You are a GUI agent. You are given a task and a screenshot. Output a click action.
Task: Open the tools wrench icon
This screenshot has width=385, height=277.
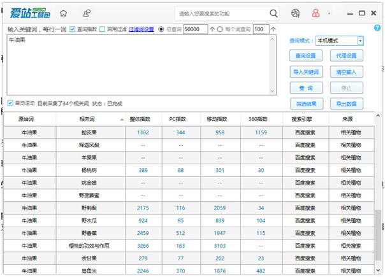87,13
